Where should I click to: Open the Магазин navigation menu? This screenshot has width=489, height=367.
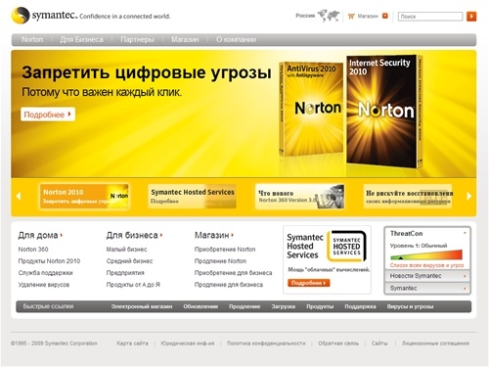point(185,39)
